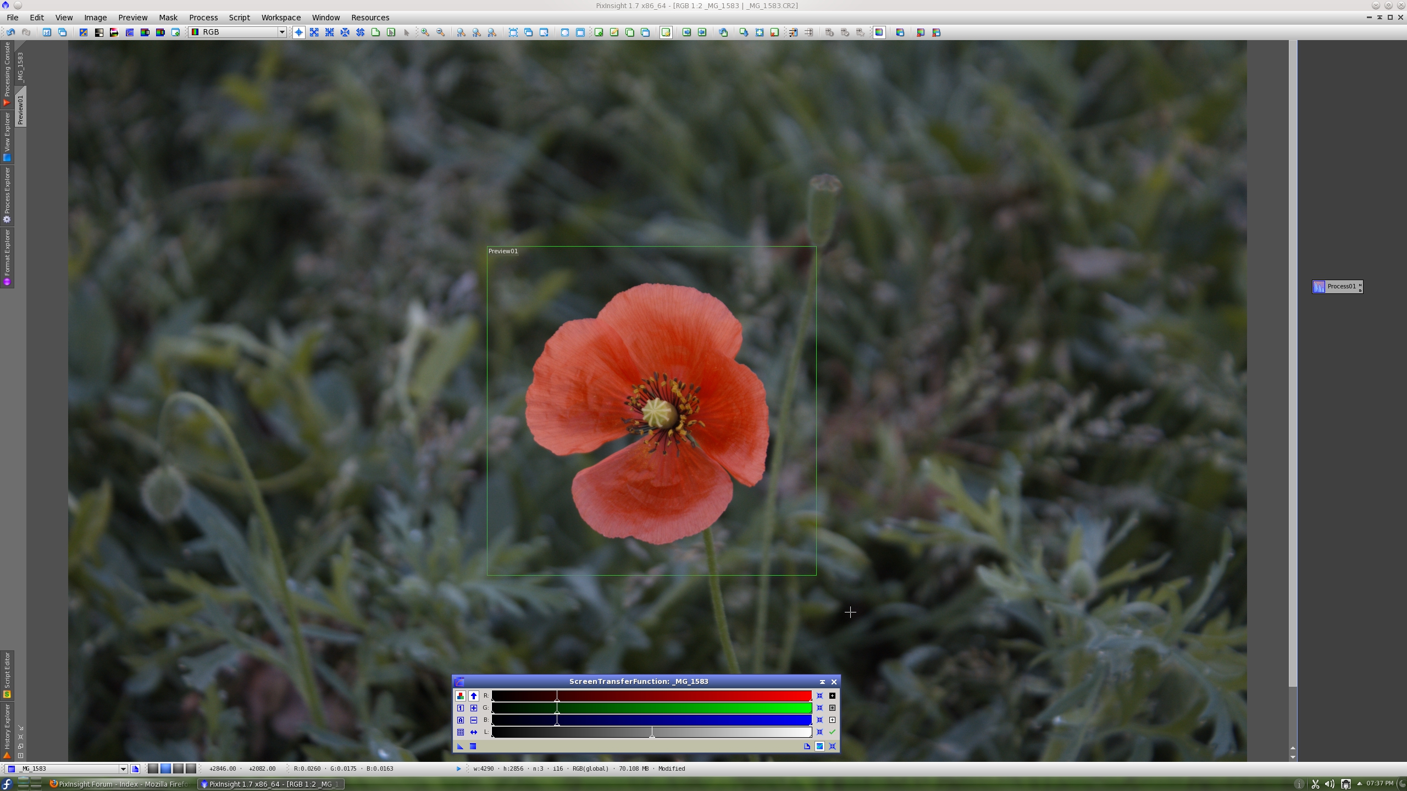Reset the red channel STF
This screenshot has height=791, width=1407.
pos(819,696)
